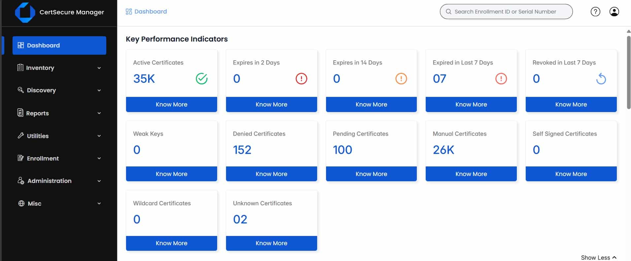Click the red alert icon on Expires in 2 Days
The height and width of the screenshot is (261, 631).
[301, 79]
